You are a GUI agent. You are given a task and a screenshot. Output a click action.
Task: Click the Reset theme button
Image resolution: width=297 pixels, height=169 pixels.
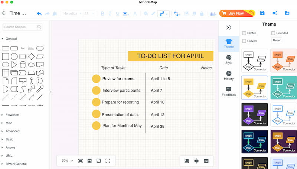pyautogui.click(x=277, y=40)
